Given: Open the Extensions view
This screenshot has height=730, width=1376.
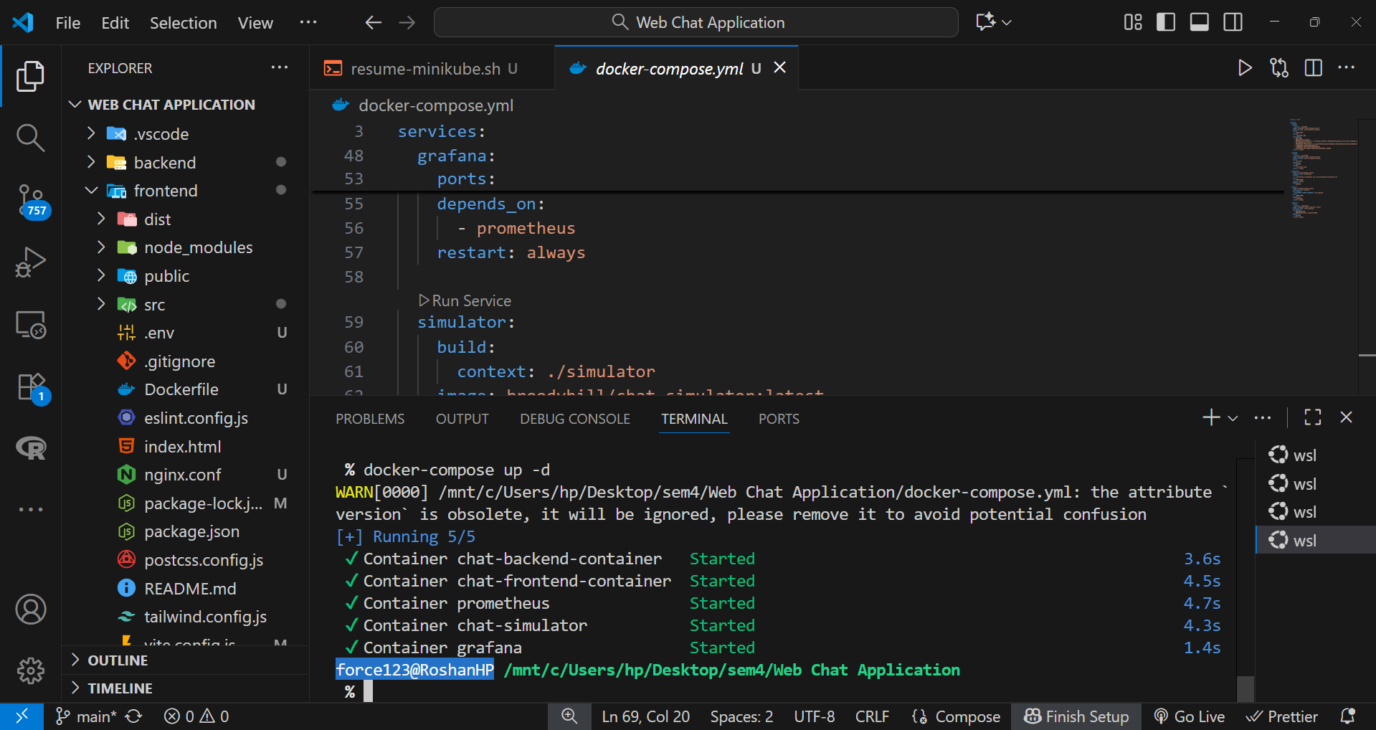Looking at the screenshot, I should [x=30, y=387].
